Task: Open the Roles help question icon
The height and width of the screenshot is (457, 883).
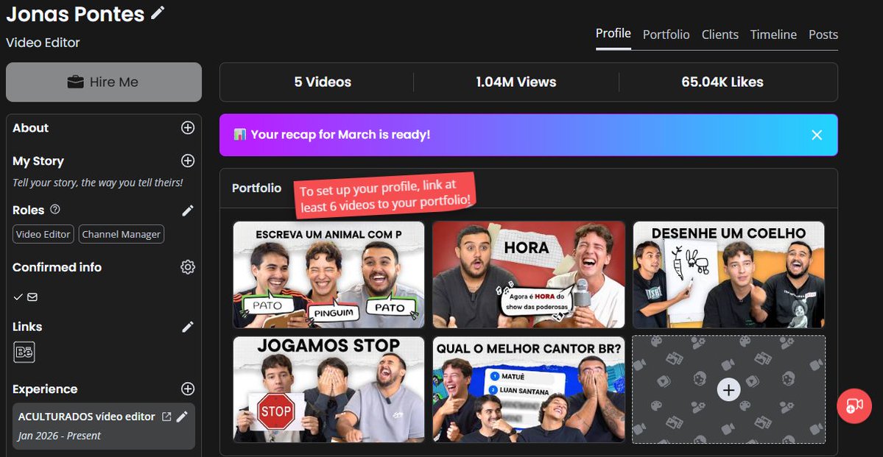Action: coord(54,209)
